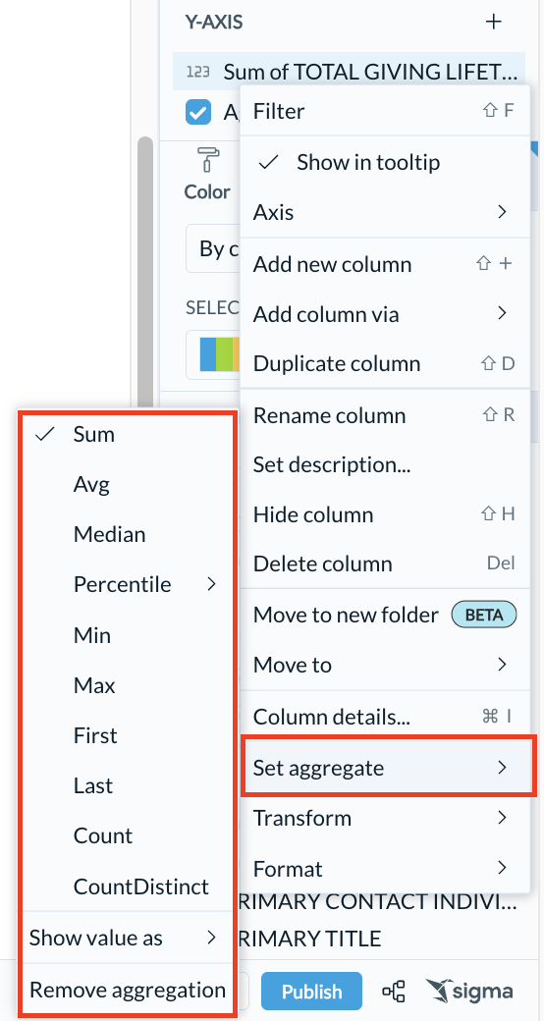Open the Axis submenu
The image size is (544, 1021).
coord(384,212)
